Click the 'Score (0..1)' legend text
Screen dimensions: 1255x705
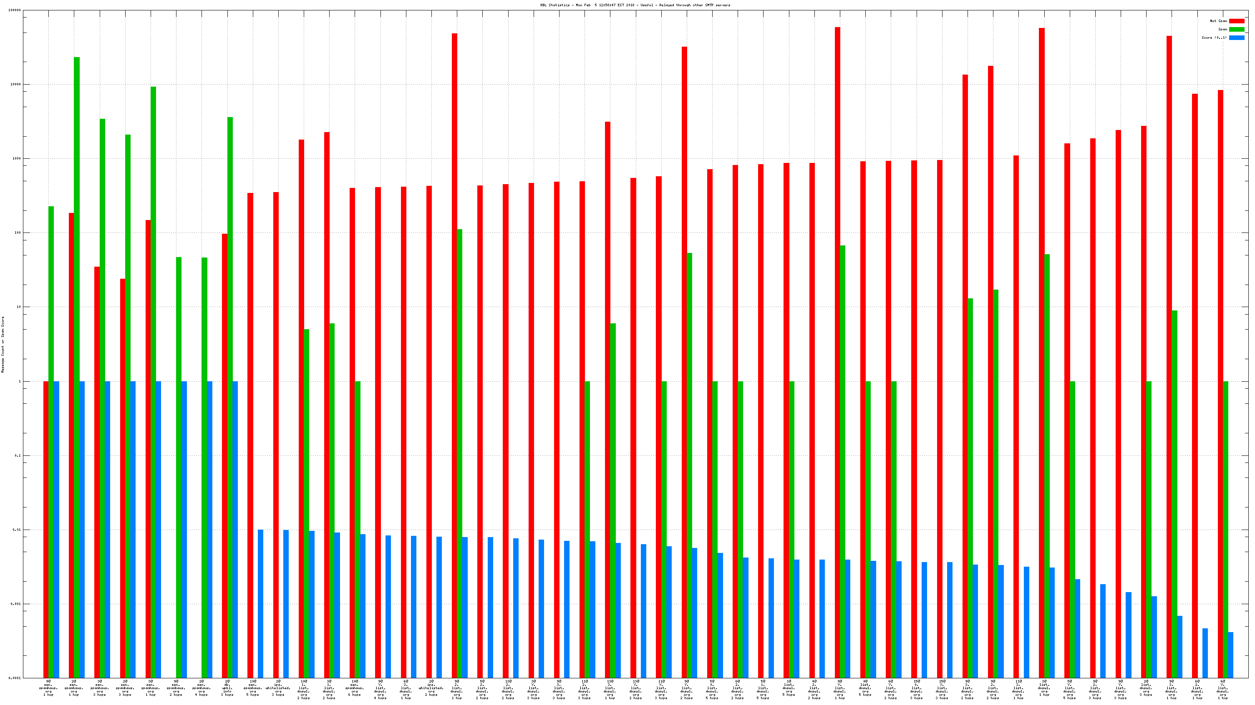point(1214,37)
